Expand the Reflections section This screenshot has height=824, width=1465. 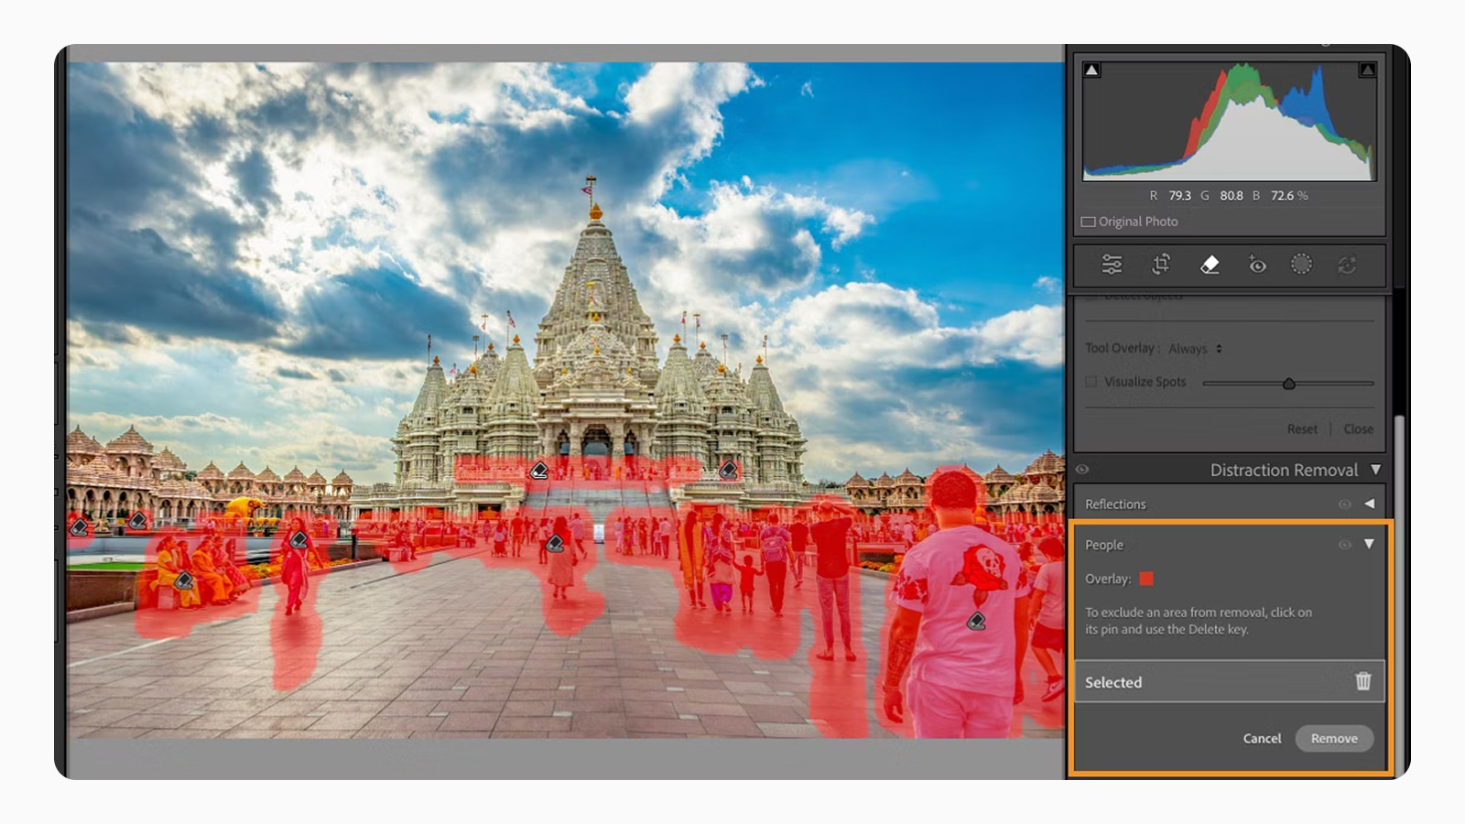pos(1370,504)
